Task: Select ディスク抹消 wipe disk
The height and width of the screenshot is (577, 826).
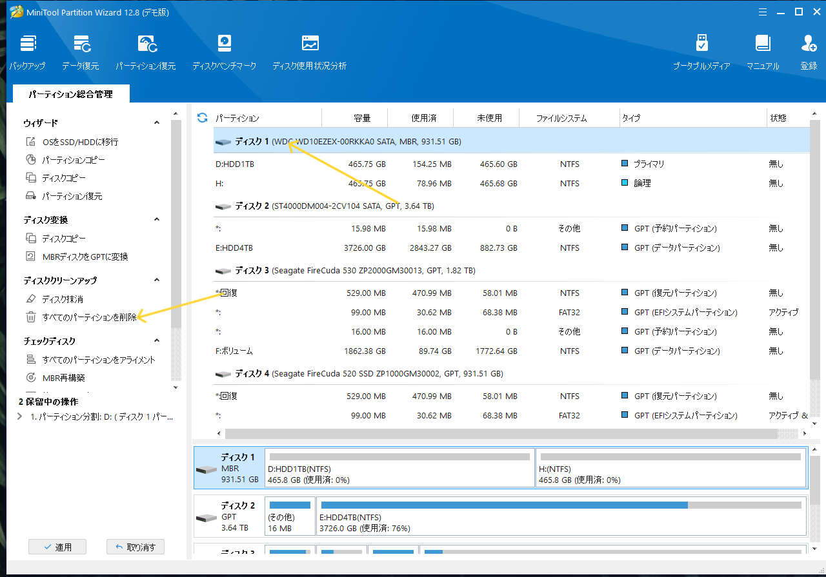Action: 63,299
